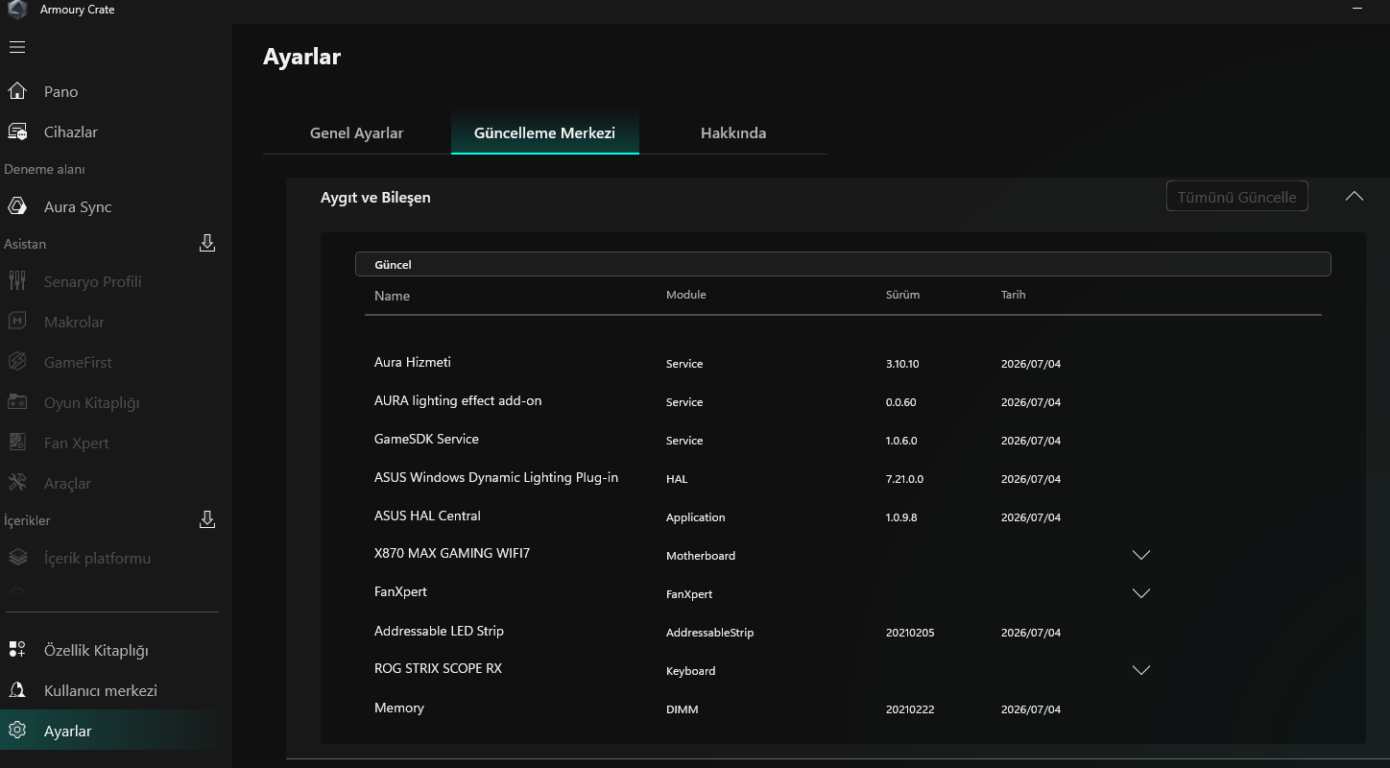Click the Oyun Kitaplığı icon
The width and height of the screenshot is (1390, 768).
[x=17, y=402]
